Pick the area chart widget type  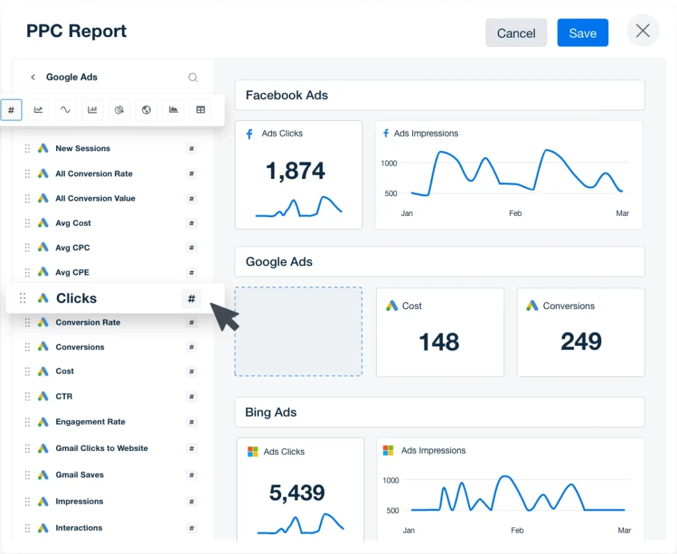(173, 110)
